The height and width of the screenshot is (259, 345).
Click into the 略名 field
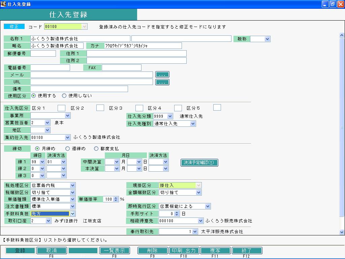tap(57, 46)
